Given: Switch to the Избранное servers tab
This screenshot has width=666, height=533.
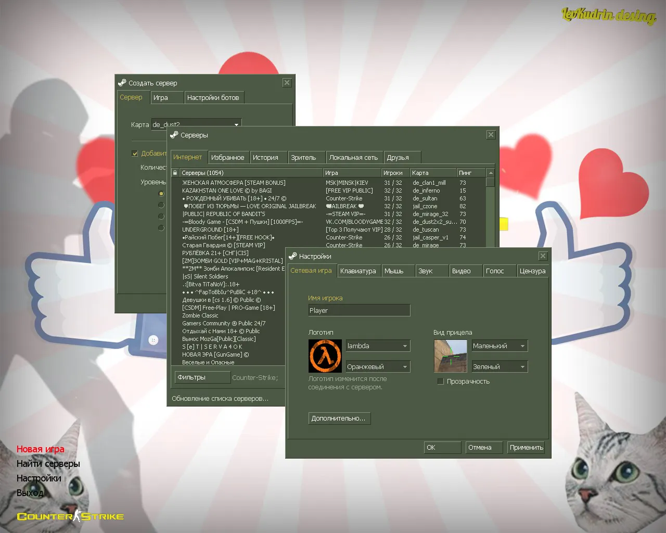Looking at the screenshot, I should [228, 157].
